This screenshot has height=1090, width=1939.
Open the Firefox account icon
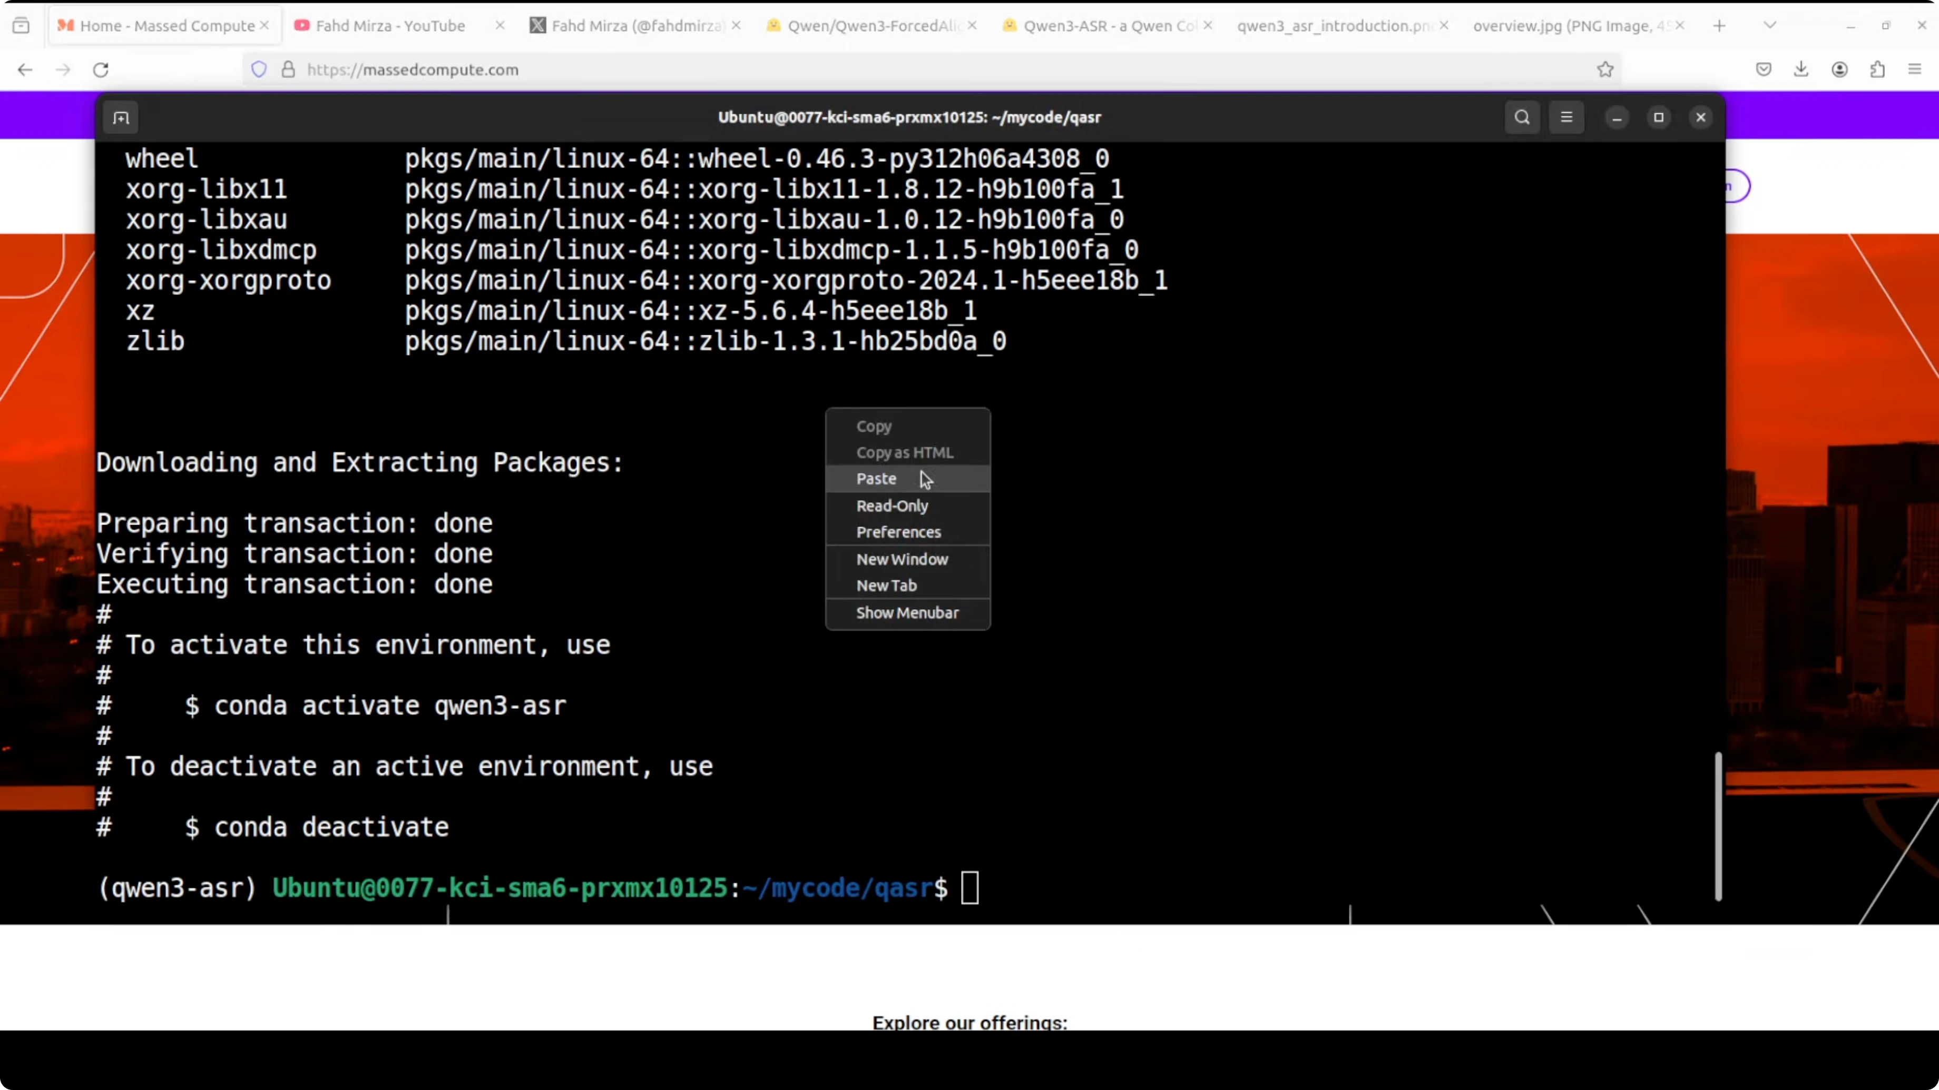pyautogui.click(x=1839, y=70)
